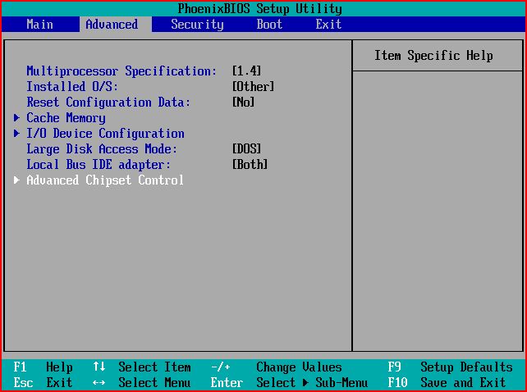Click the Sub-Menu triangle in the footer
Viewport: 527px width, 392px height.
[305, 382]
